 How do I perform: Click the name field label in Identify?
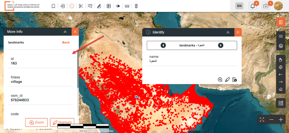[x=154, y=57]
